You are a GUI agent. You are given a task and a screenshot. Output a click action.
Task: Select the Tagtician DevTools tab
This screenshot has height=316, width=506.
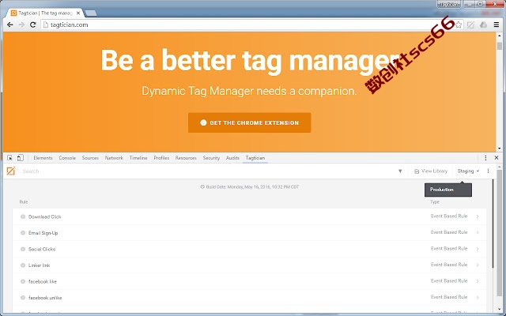255,158
